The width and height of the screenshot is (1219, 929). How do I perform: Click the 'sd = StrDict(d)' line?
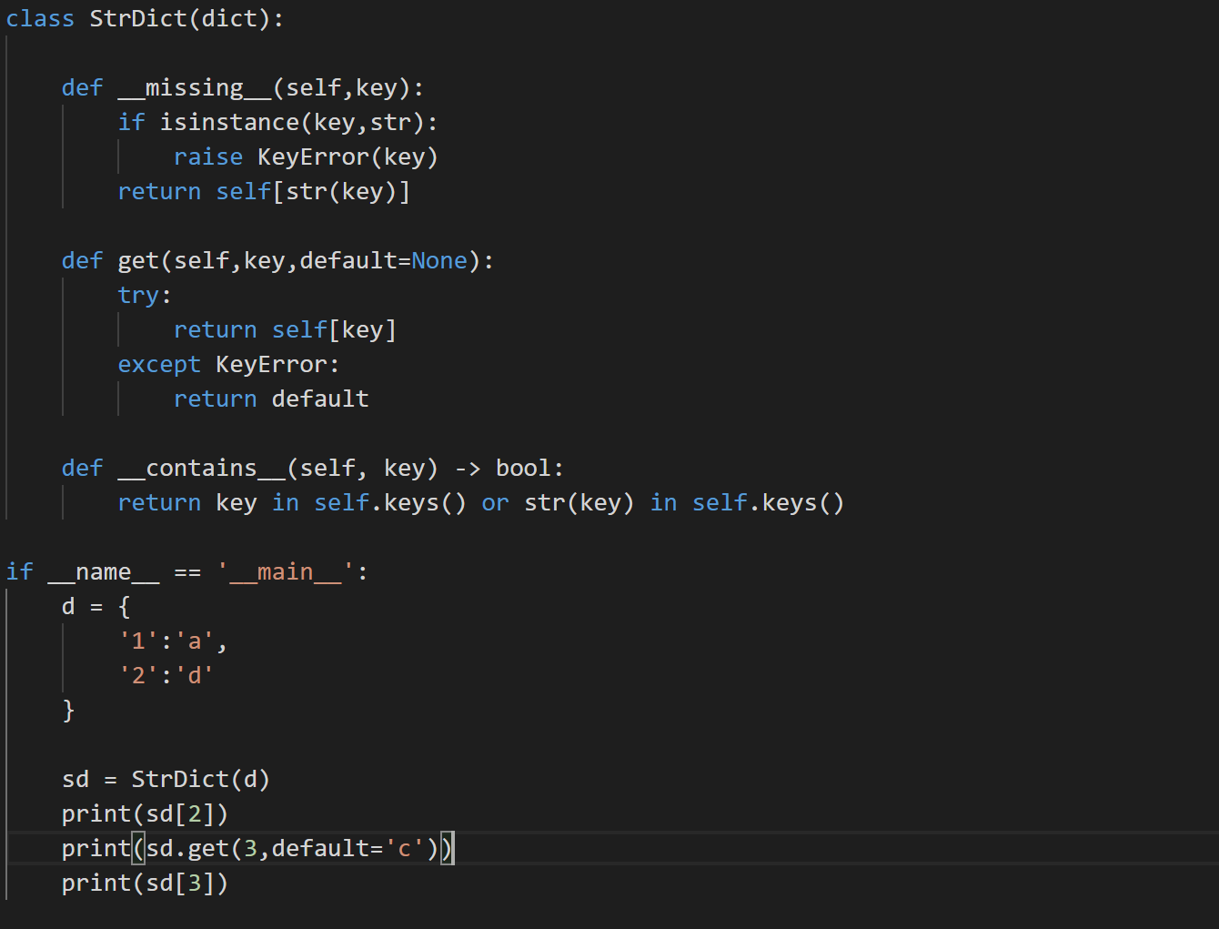tap(166, 780)
